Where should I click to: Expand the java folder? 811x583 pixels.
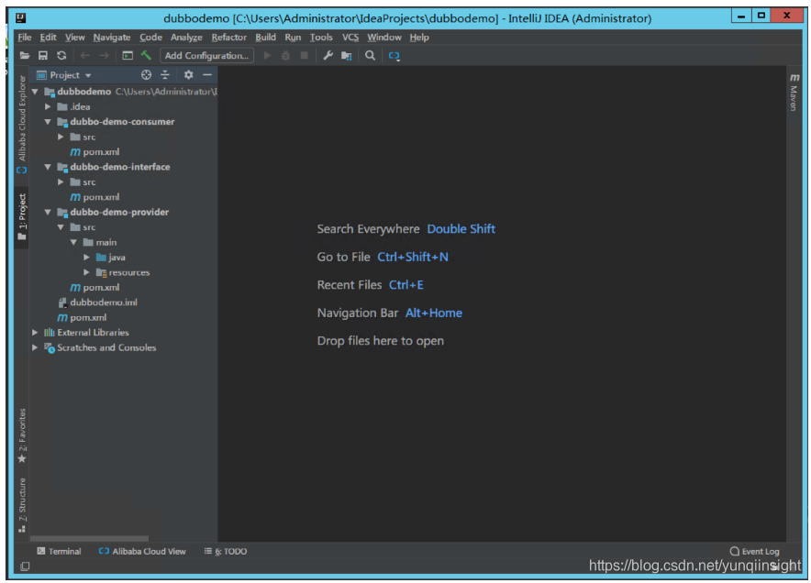click(86, 257)
